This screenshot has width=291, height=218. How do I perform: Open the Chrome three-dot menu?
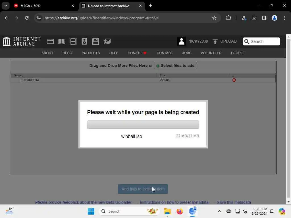[x=285, y=18]
